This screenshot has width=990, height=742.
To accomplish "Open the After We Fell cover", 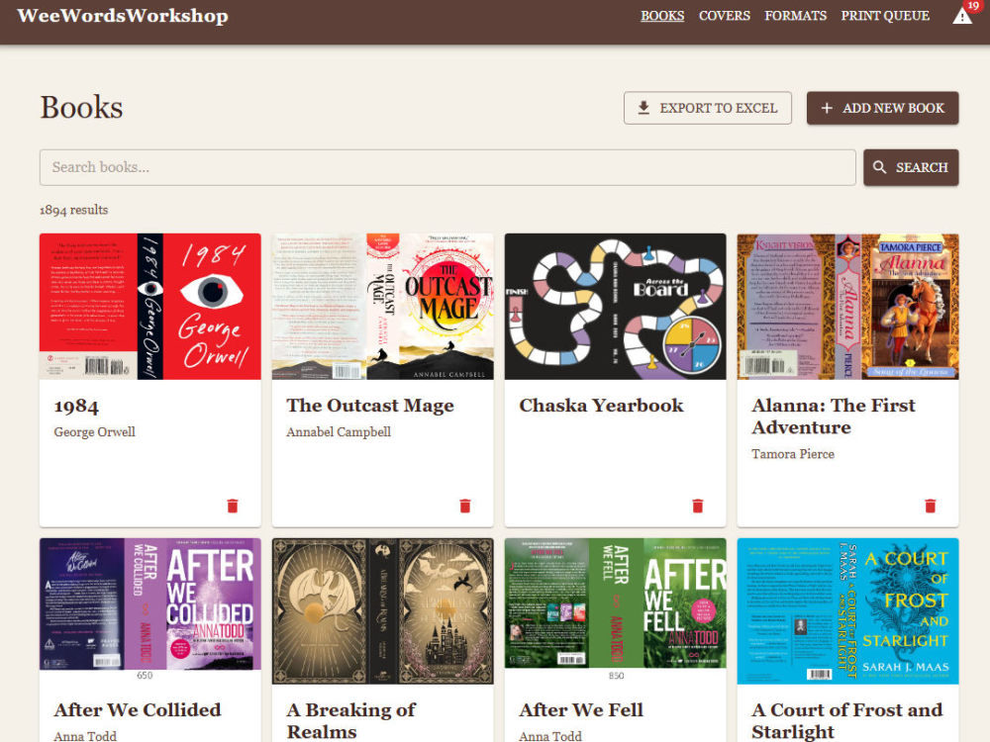I will coord(616,610).
